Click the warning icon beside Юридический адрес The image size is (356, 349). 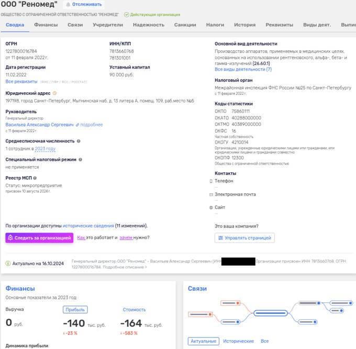[54, 93]
